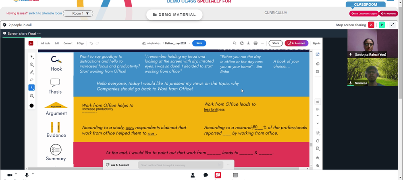The height and width of the screenshot is (180, 403).
Task: Open the DEMO MATERIAL button
Action: tap(174, 15)
